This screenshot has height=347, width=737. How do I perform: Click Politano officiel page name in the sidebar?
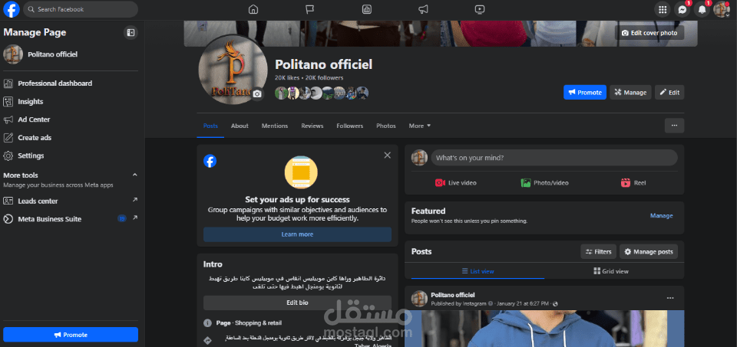pos(52,54)
